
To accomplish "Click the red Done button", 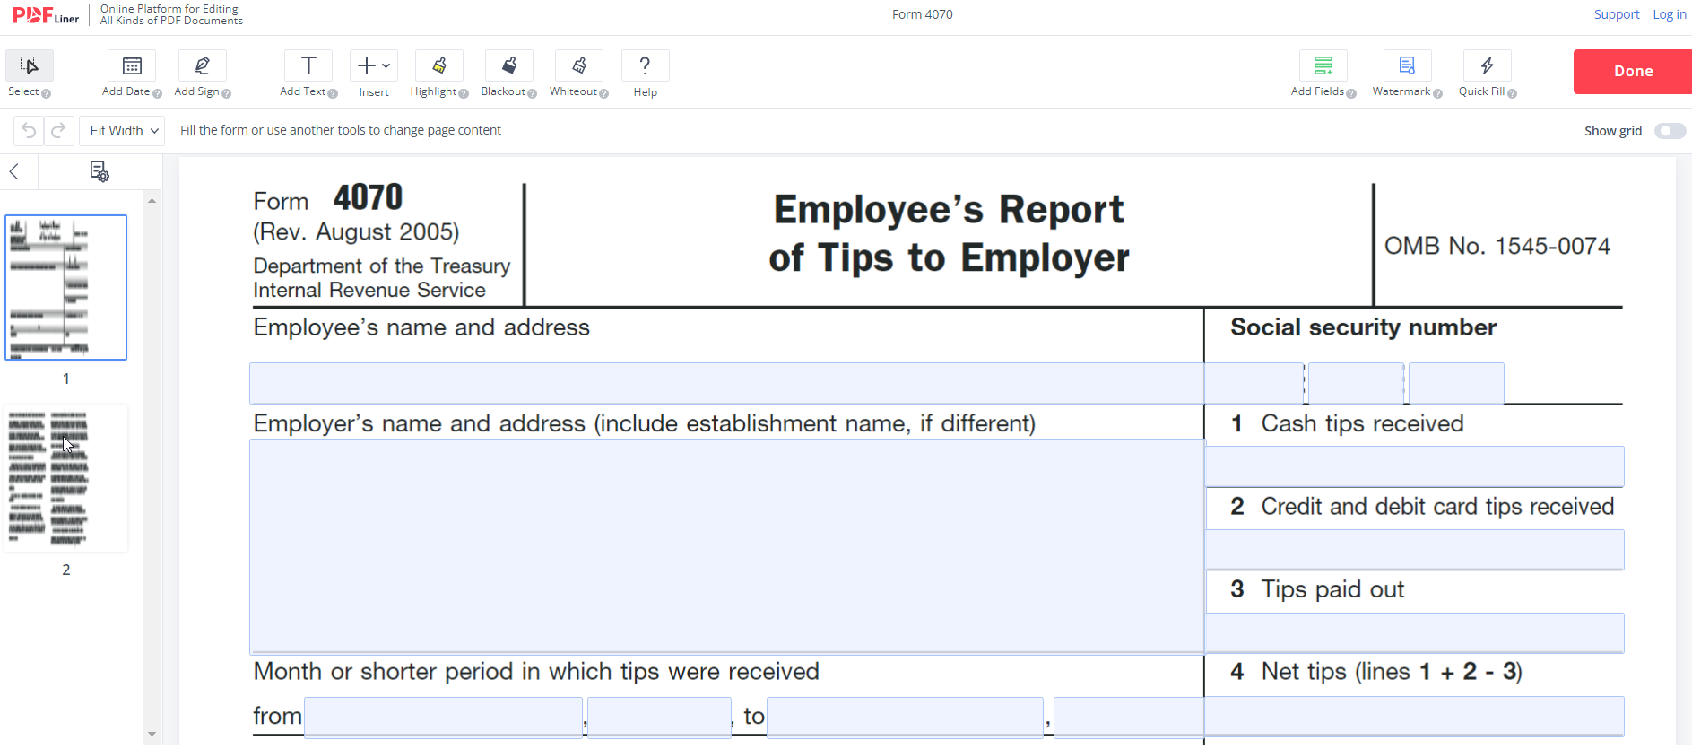I will click(x=1632, y=72).
